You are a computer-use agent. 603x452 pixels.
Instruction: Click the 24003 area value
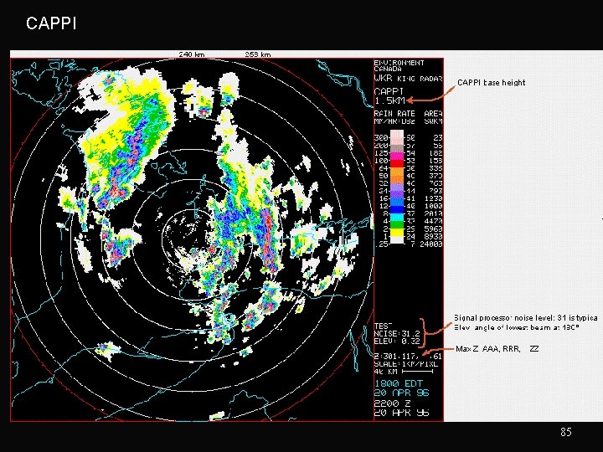point(431,244)
